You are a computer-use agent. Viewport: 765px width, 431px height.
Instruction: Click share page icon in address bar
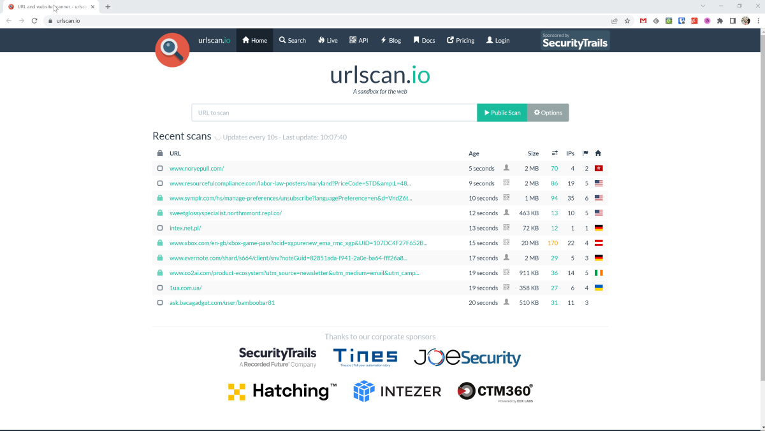pos(615,20)
